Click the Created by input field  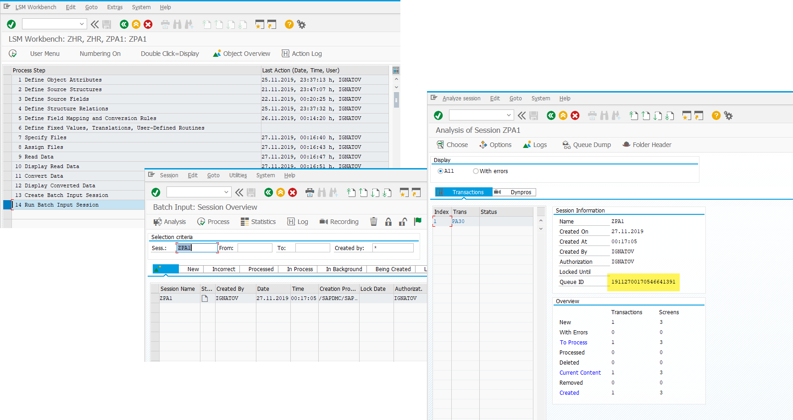393,248
